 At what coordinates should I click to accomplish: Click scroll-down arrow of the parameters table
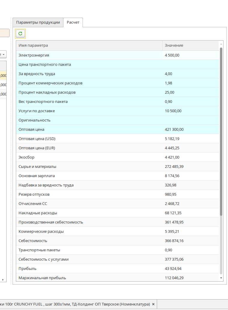tap(221, 278)
